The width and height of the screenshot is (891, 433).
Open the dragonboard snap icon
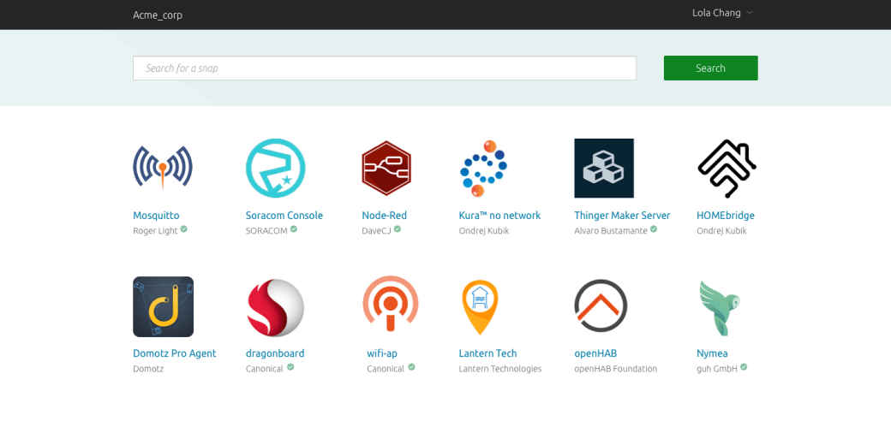pos(276,307)
